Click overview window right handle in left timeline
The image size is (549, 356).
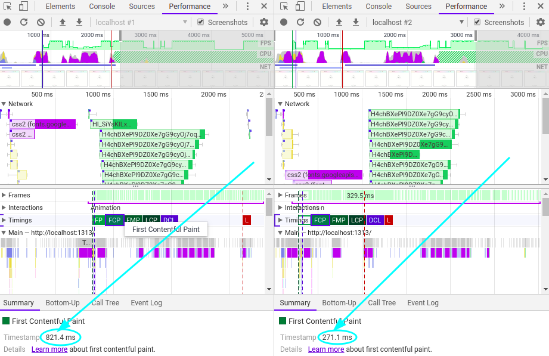[x=120, y=36]
